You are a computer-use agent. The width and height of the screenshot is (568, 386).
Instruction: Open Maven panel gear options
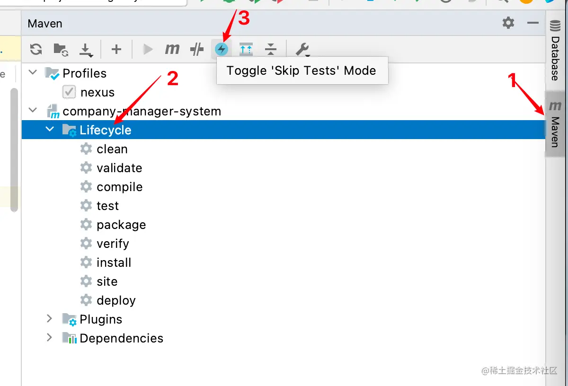click(x=508, y=23)
